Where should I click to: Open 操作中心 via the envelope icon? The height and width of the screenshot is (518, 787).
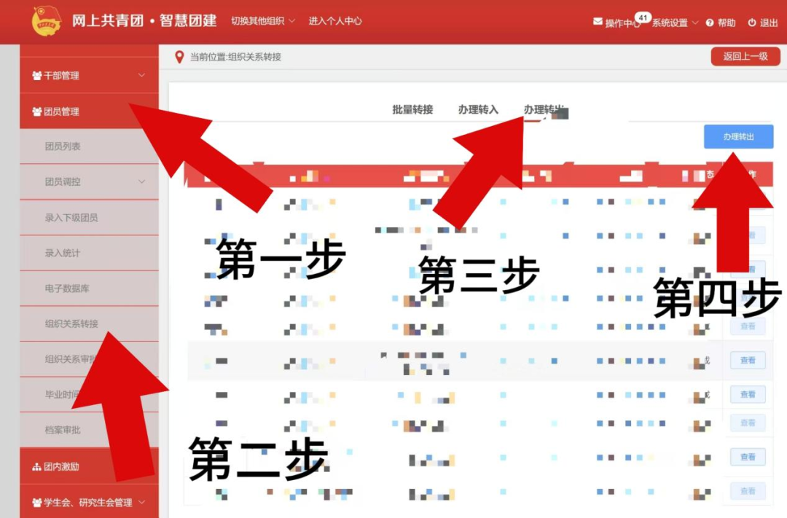pyautogui.click(x=598, y=22)
